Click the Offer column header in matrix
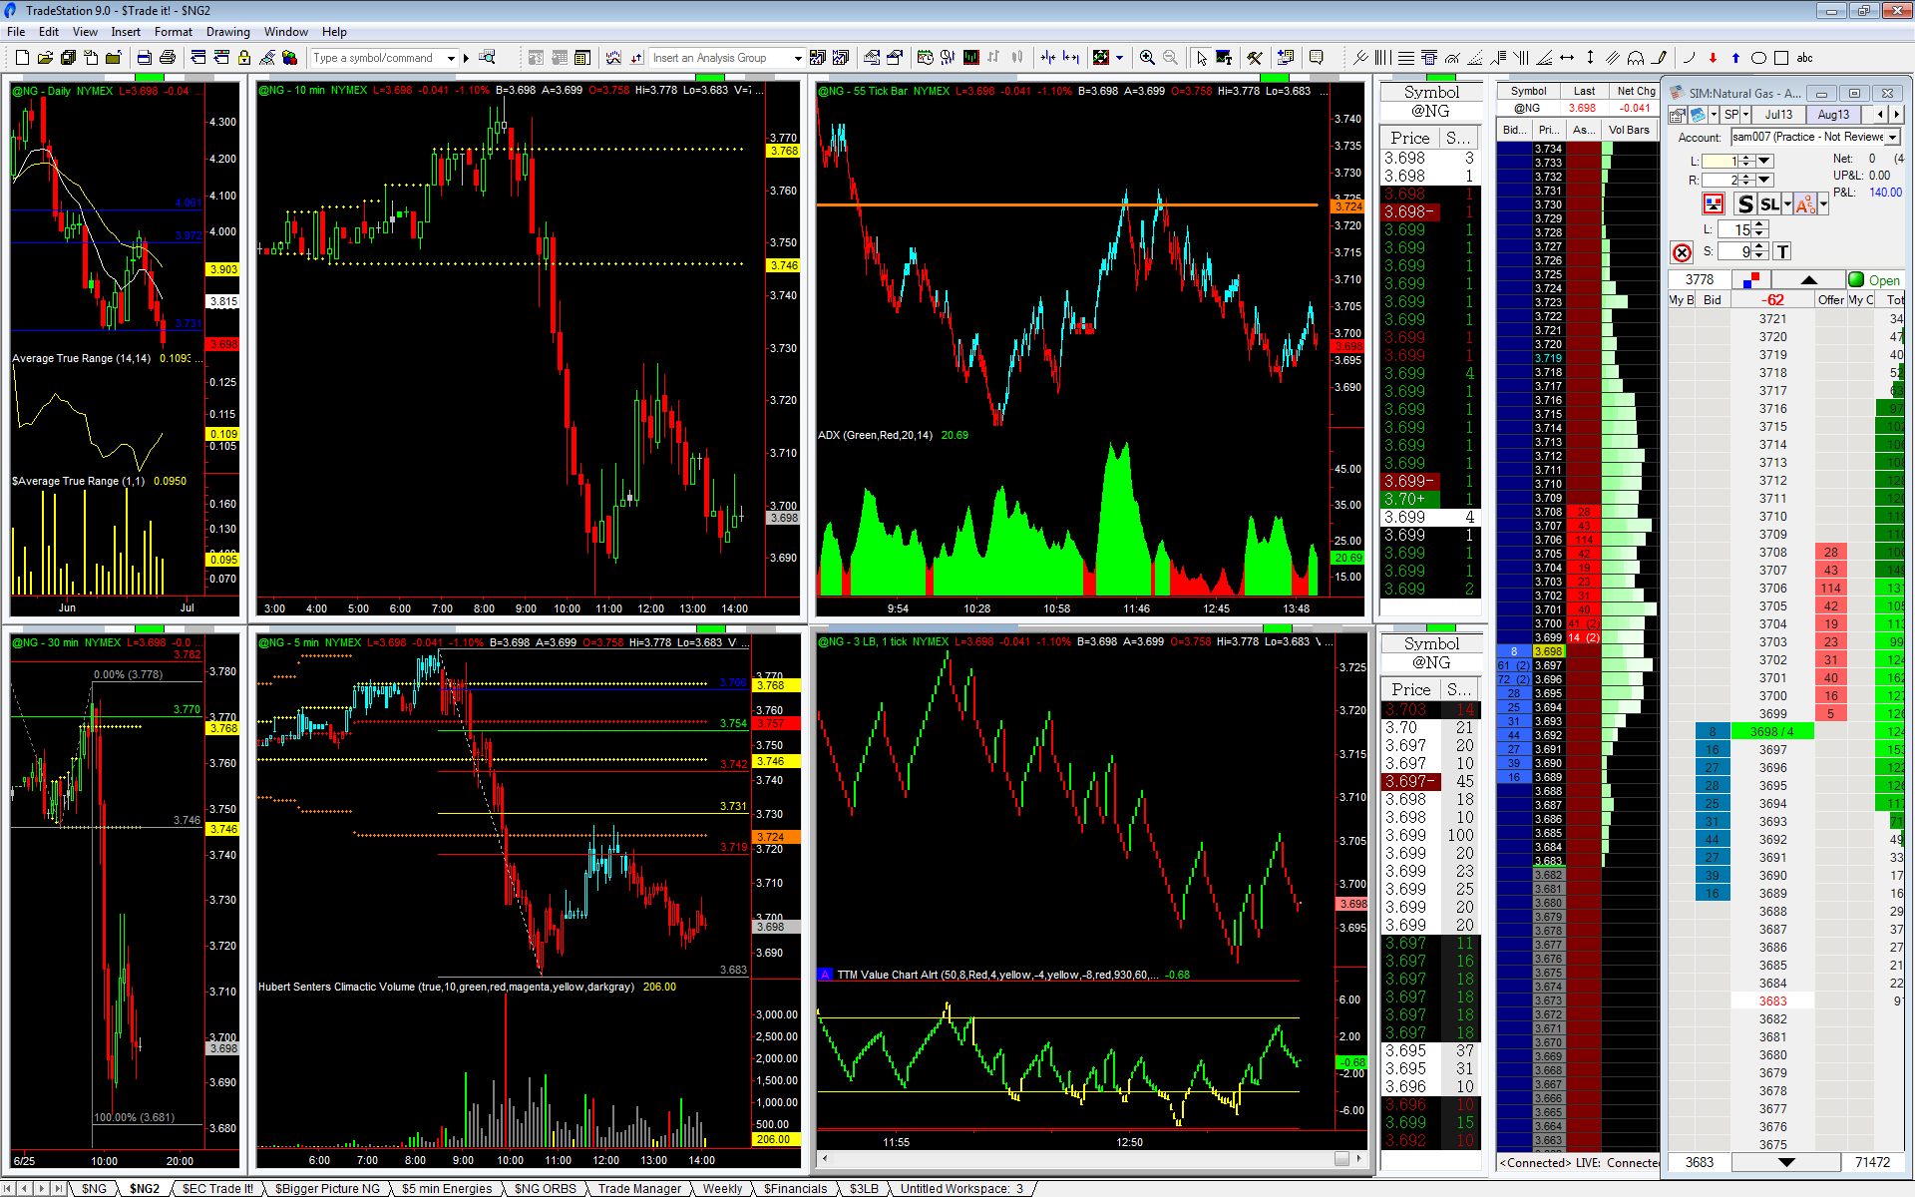1915x1197 pixels. 1830,300
